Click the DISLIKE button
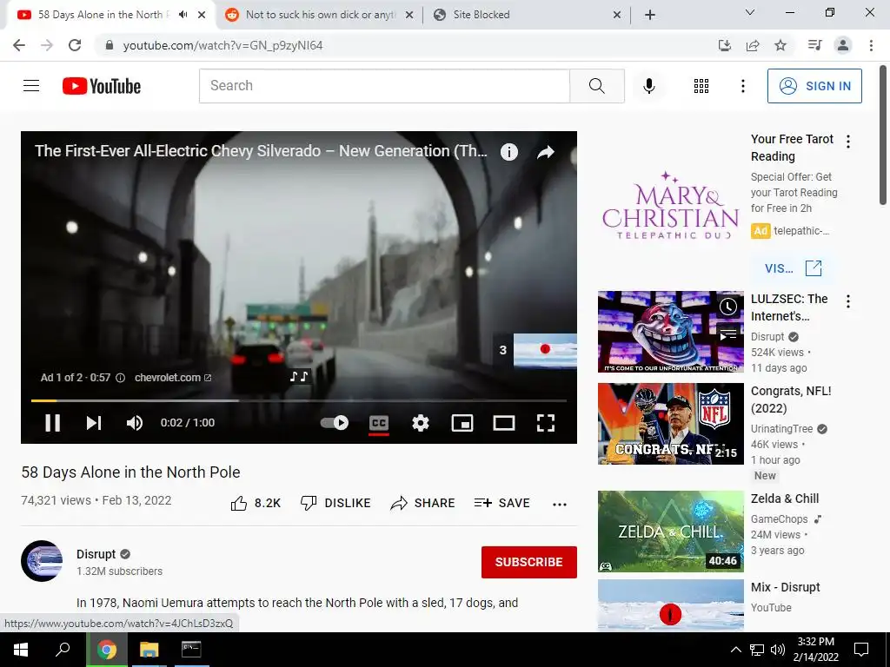Screen dimensions: 890x667 click(x=335, y=503)
